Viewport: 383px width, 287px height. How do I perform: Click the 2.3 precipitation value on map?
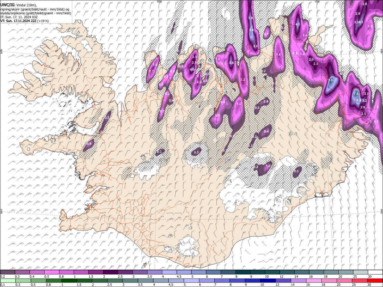click(x=315, y=64)
